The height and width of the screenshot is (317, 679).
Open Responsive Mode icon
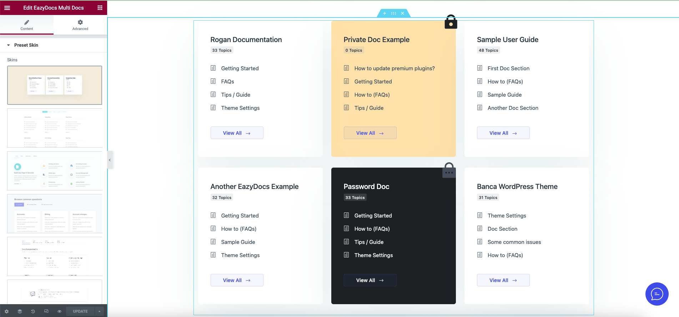[x=46, y=311]
